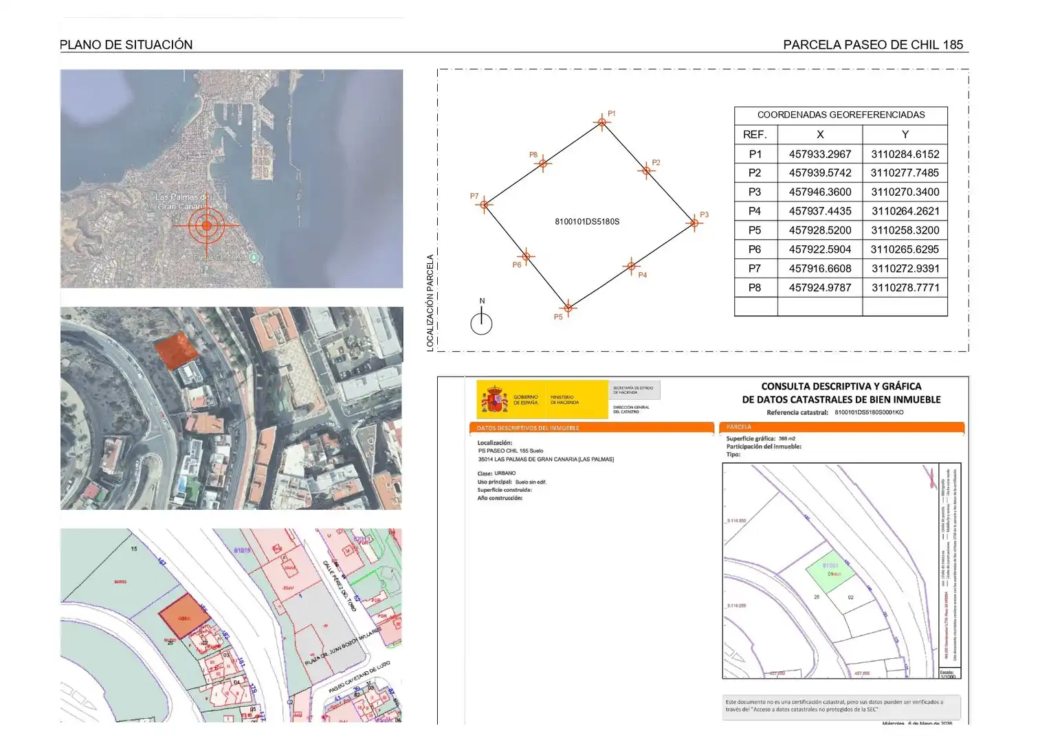Select Y value 3110270.3400
The image size is (1051, 742).
click(x=905, y=192)
